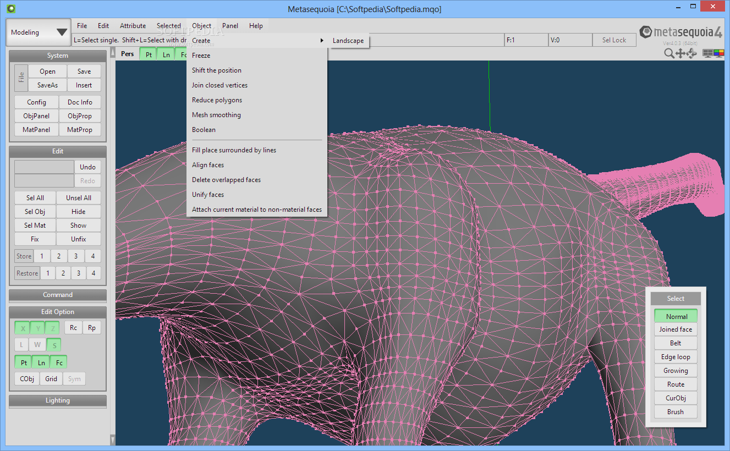
Task: Click Store slot 3
Action: (76, 256)
